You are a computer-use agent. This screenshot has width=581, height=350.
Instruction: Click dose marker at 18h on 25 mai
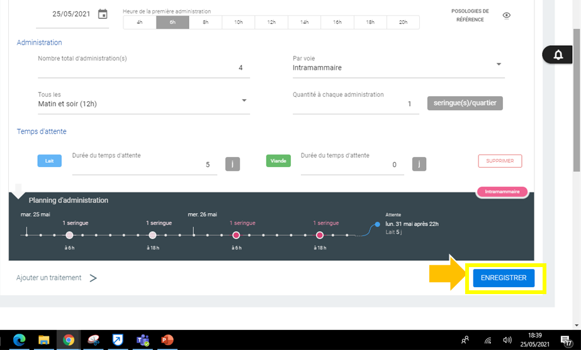tap(153, 235)
